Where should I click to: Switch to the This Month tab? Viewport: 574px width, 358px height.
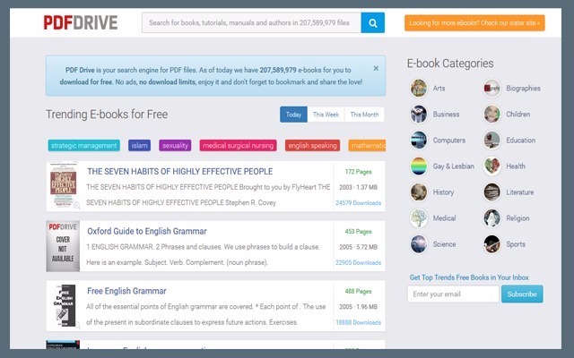(363, 115)
